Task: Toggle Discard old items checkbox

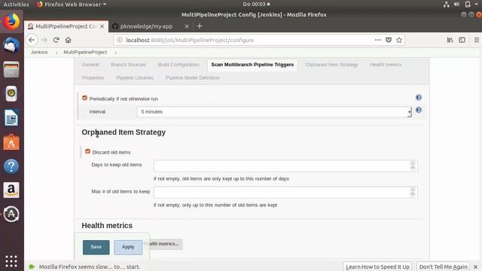Action: pyautogui.click(x=87, y=151)
